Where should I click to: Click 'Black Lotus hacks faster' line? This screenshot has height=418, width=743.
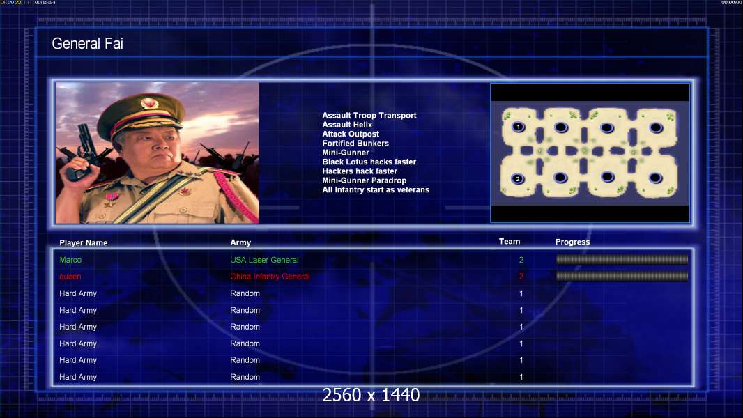(x=369, y=162)
